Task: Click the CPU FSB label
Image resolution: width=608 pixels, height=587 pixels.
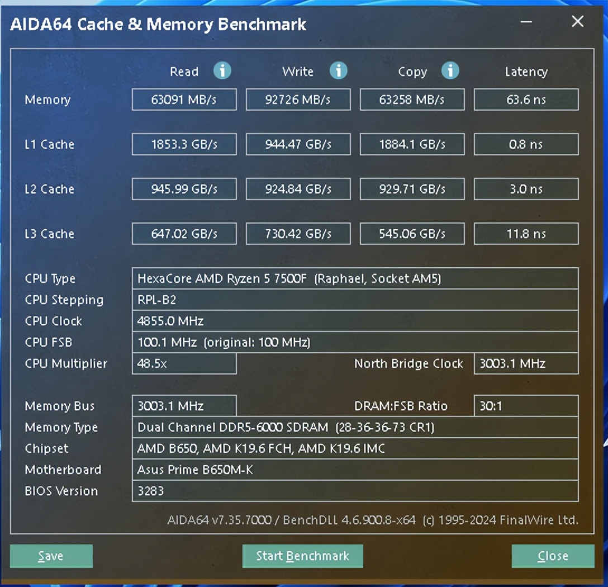Action: click(x=49, y=342)
